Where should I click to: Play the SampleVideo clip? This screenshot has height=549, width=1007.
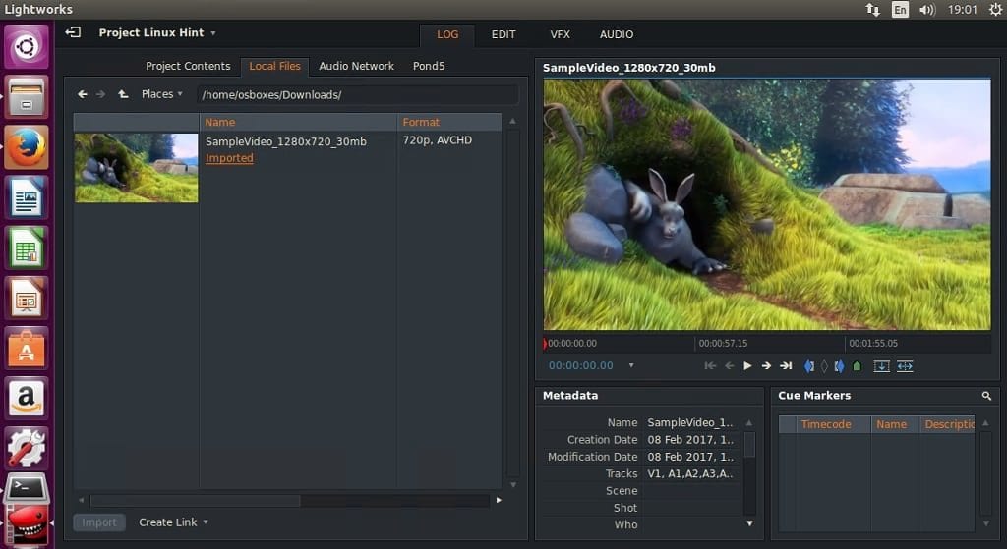click(747, 365)
